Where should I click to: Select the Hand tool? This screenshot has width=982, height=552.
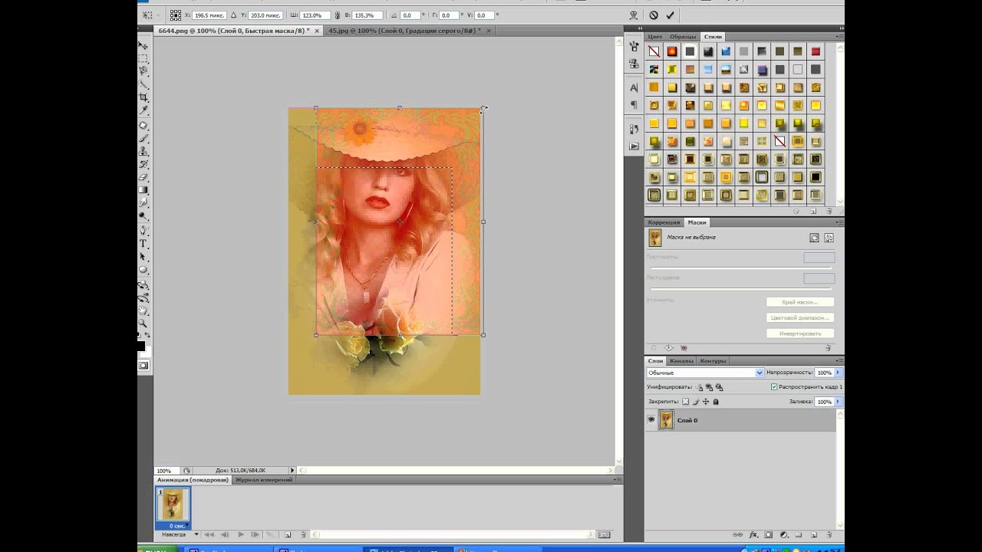click(143, 310)
